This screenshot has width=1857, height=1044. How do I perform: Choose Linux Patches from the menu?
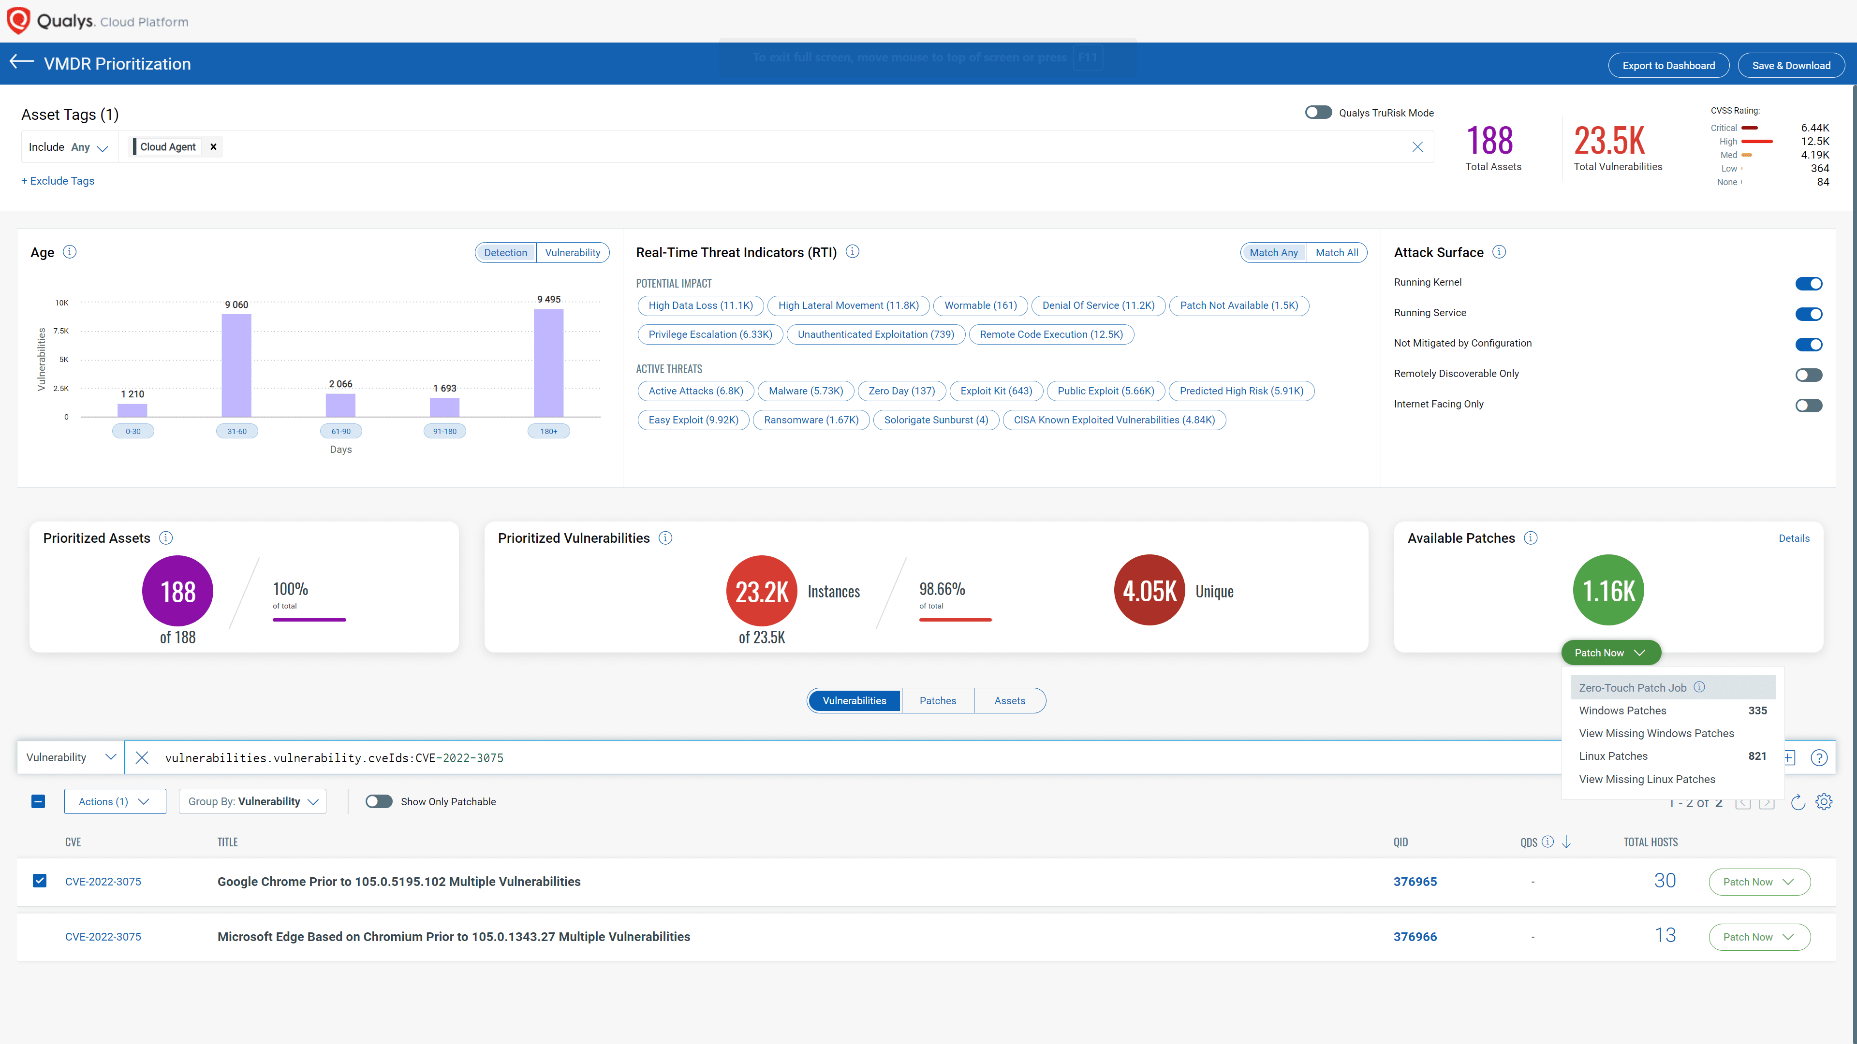click(1672, 756)
